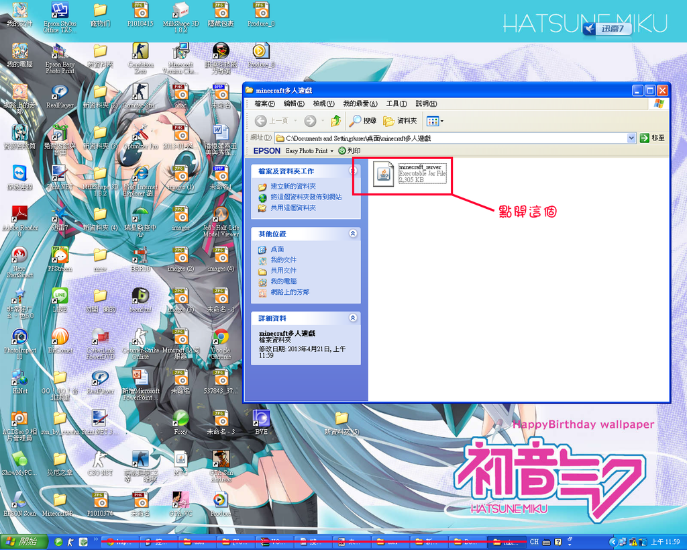Launch LINE from the desktop

coord(60,300)
